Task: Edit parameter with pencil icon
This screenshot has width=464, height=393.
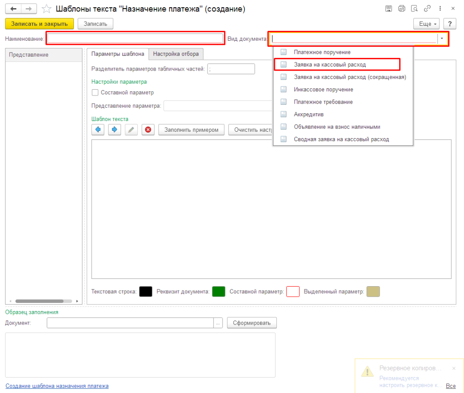Action: click(x=131, y=130)
